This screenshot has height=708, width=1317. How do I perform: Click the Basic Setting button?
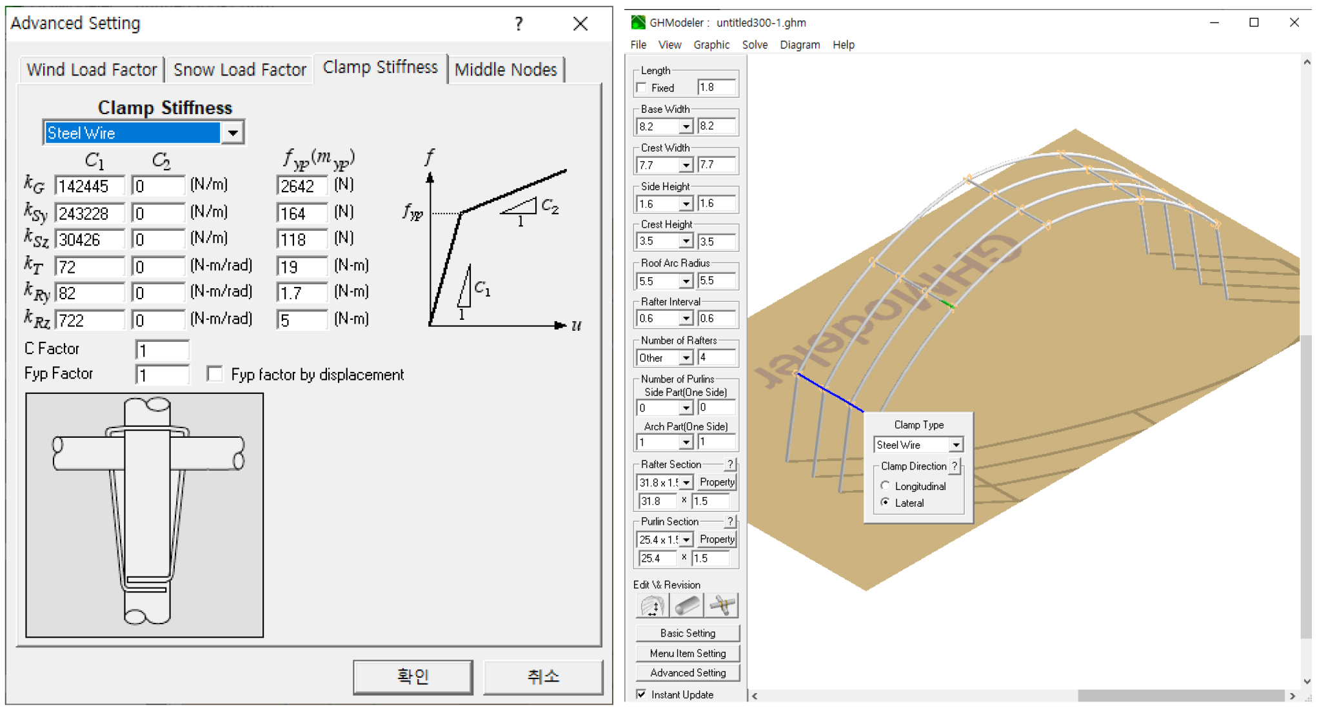tap(688, 633)
